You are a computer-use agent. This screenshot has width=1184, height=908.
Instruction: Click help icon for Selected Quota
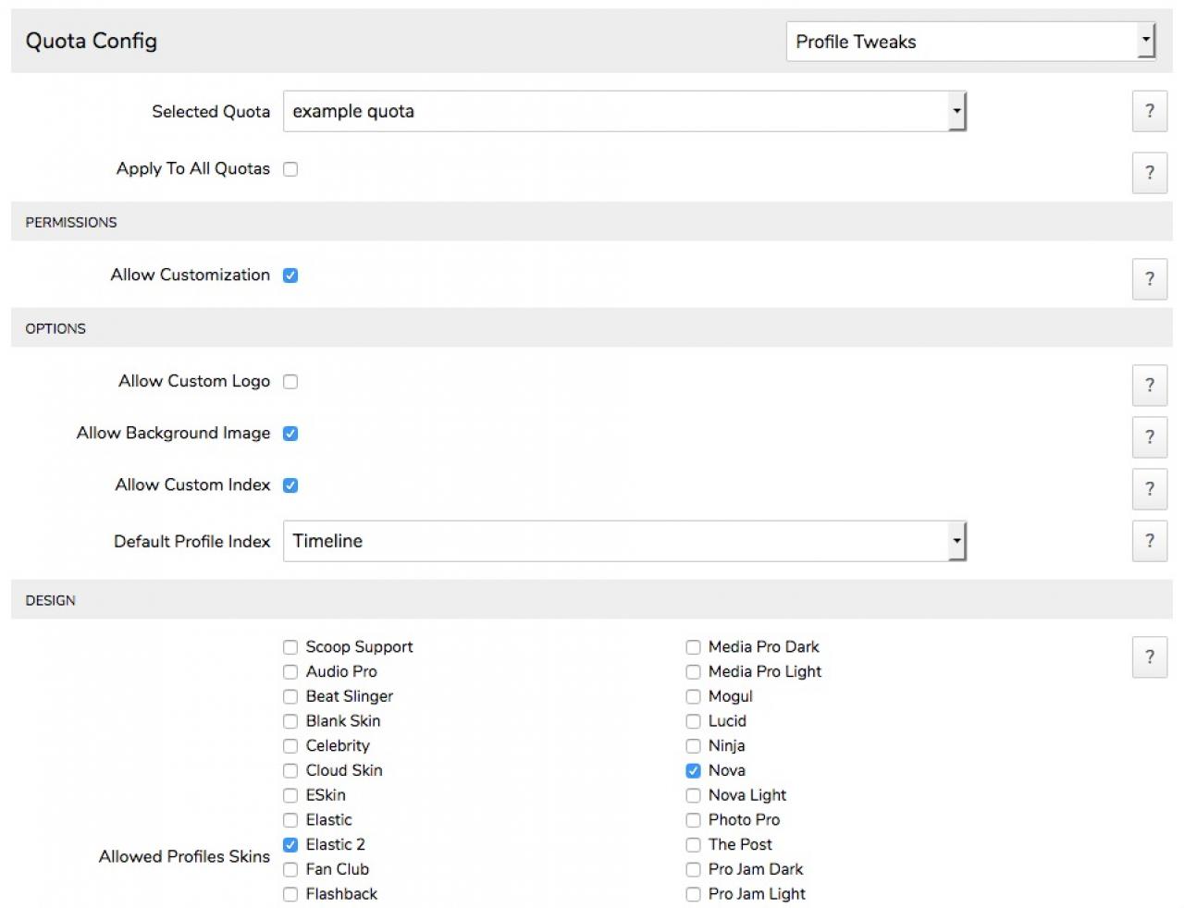point(1149,112)
